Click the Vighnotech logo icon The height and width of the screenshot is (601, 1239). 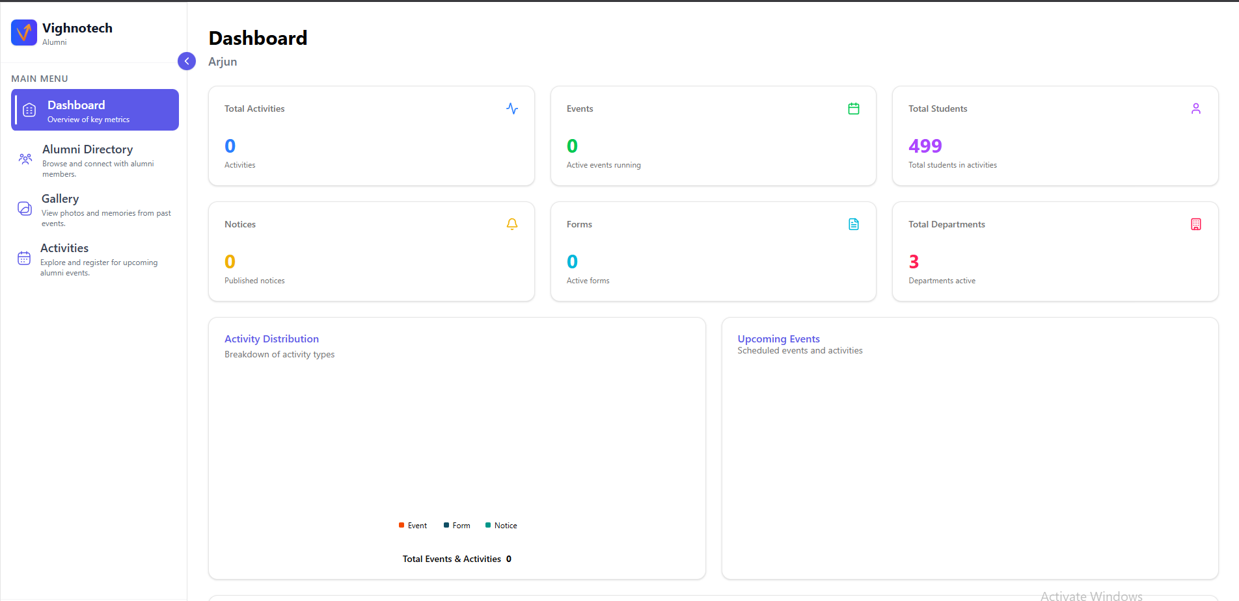tap(24, 32)
